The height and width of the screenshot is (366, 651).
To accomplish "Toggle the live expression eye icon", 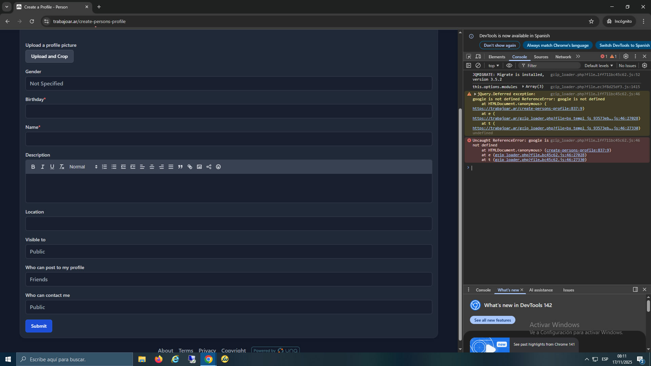I will 509,65.
